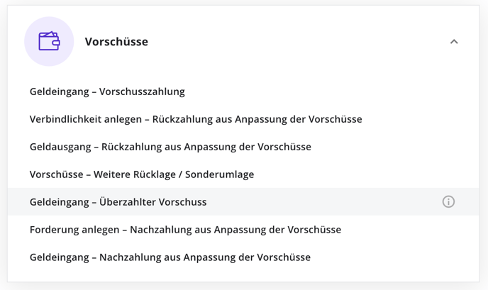Click the Verbindlichkeit anlegen list item
Image resolution: width=488 pixels, height=290 pixels.
[x=243, y=119]
